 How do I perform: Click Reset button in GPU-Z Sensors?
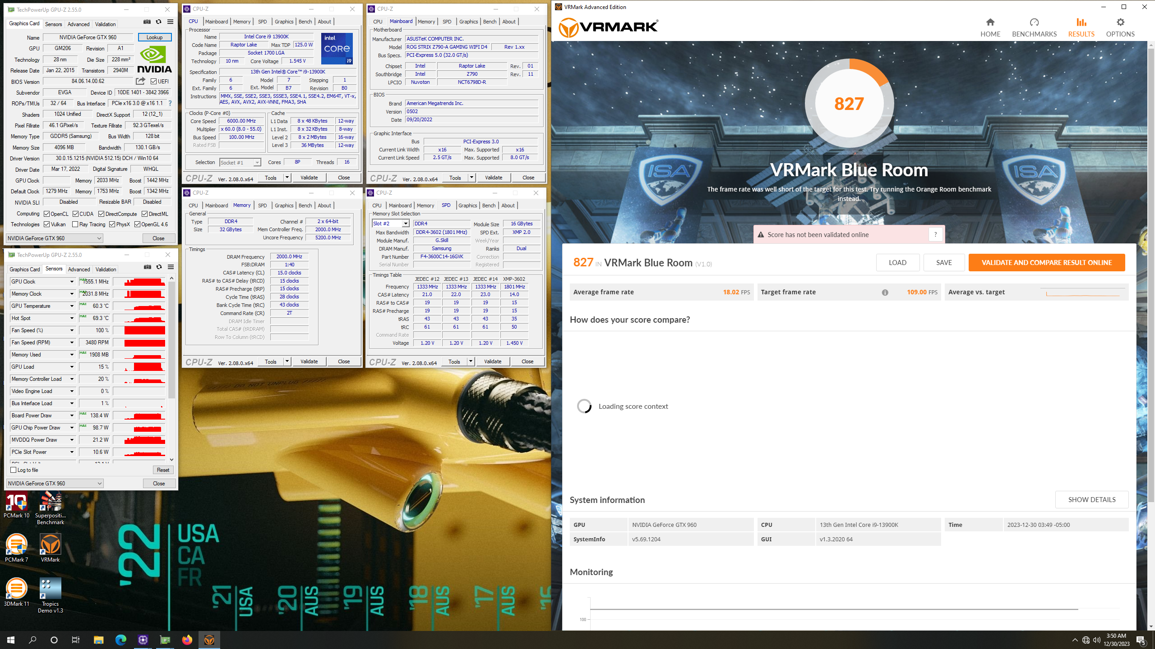(163, 470)
